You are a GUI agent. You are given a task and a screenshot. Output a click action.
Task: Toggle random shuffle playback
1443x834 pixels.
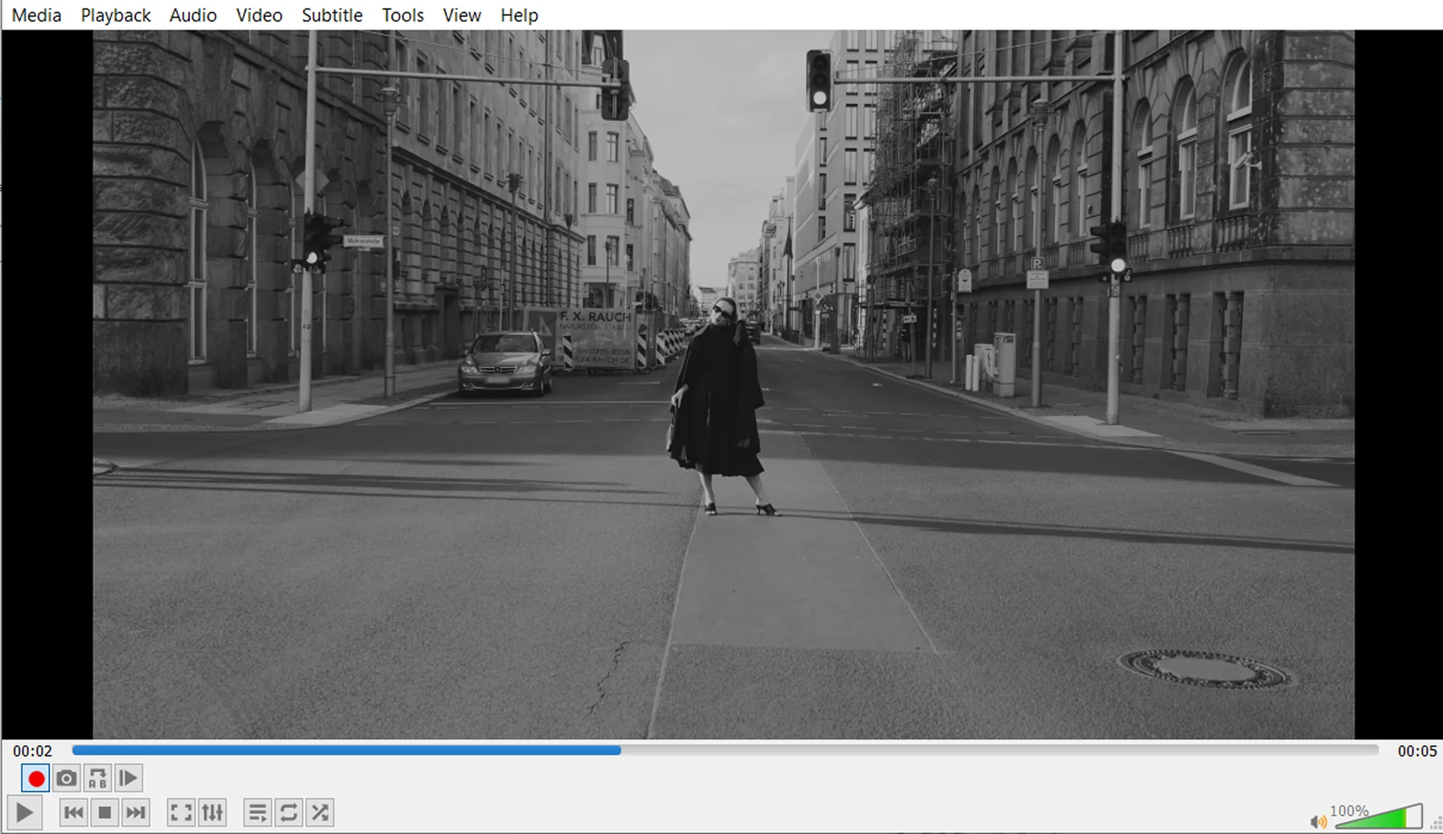point(320,813)
